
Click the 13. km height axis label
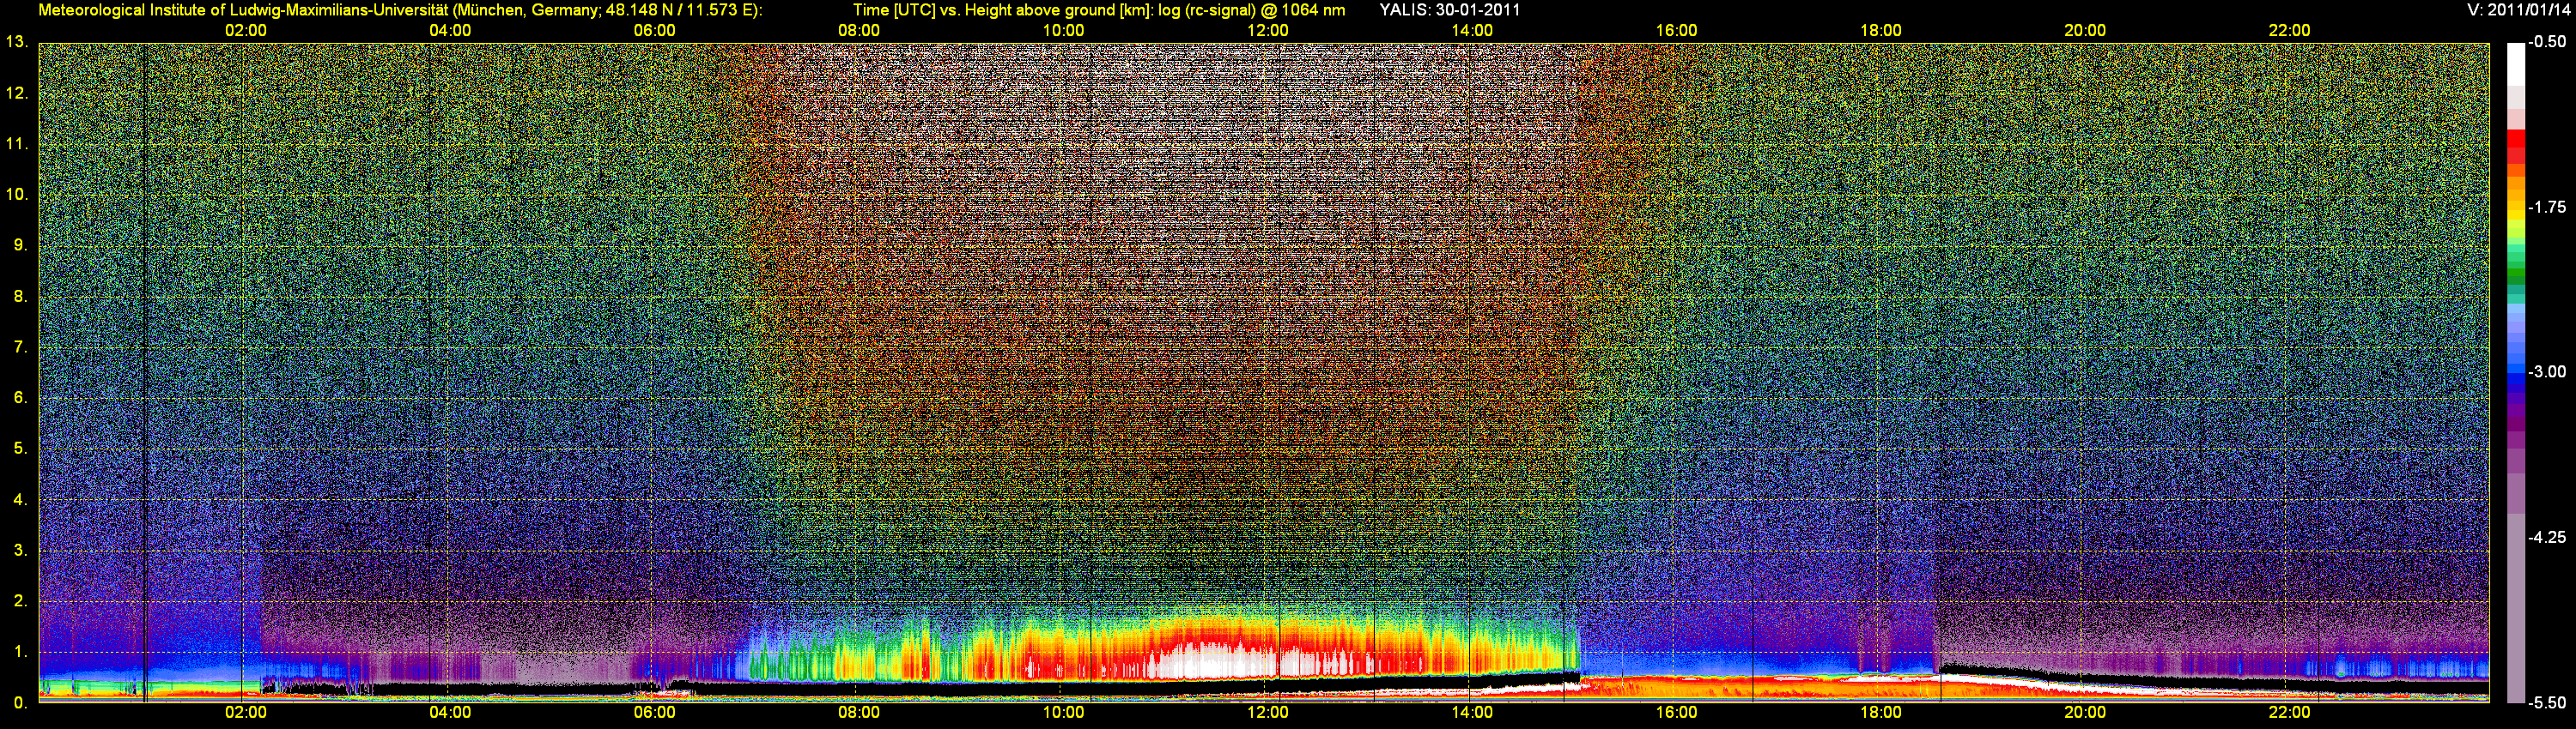(16, 42)
